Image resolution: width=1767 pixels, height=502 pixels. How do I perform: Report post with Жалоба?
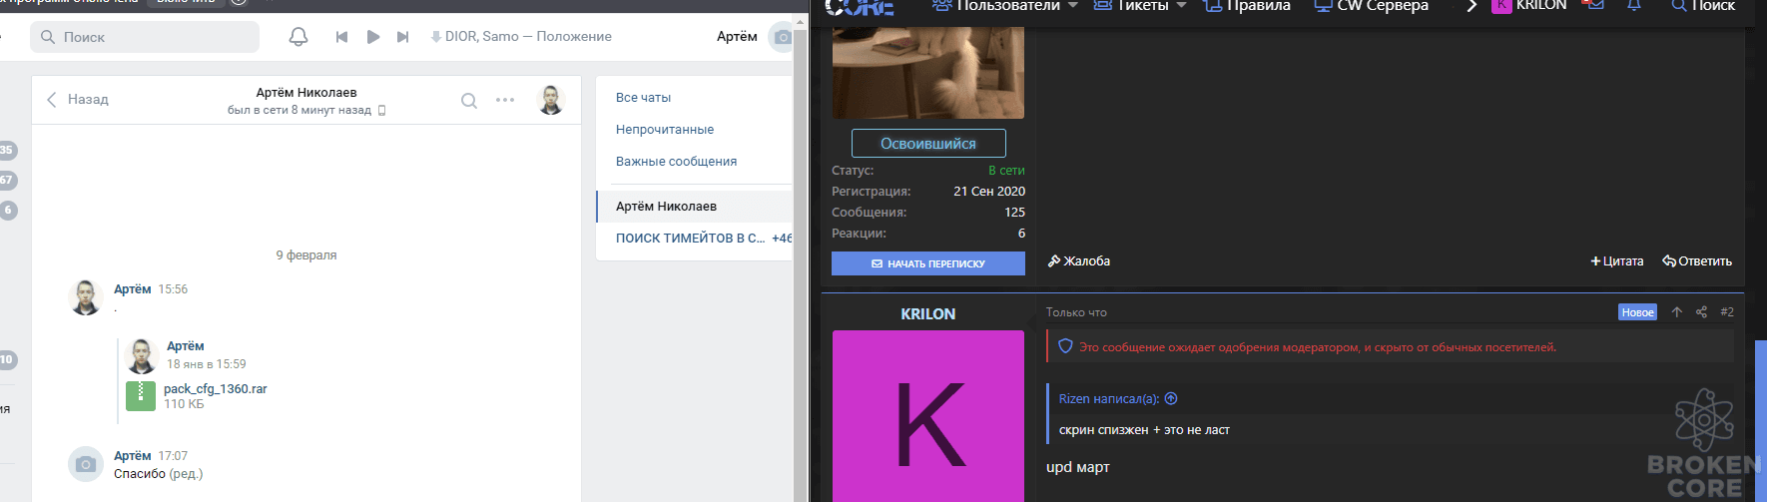click(1079, 261)
